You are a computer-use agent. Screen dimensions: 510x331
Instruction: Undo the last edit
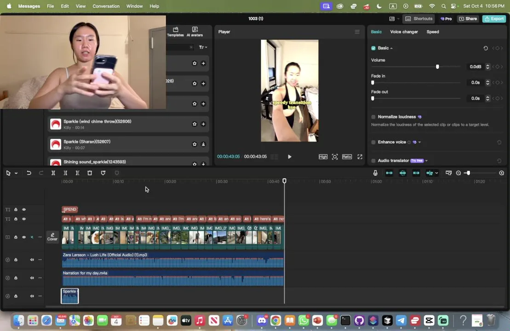(29, 173)
